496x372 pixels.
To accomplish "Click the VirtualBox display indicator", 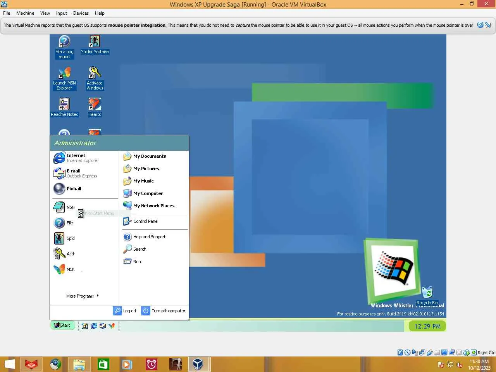I will point(444,353).
